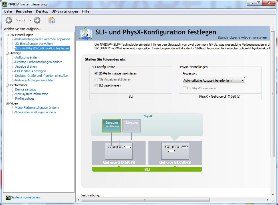Open Video-Farbeinstellungen ändern

coord(37,108)
